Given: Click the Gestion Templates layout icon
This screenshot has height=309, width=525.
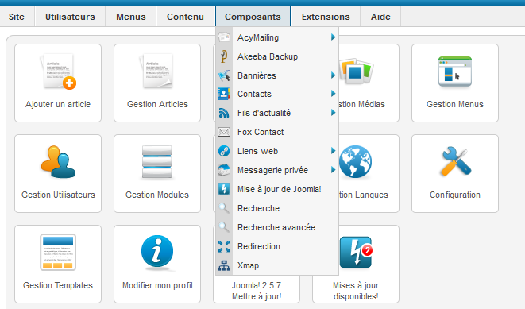Looking at the screenshot, I should tap(58, 252).
